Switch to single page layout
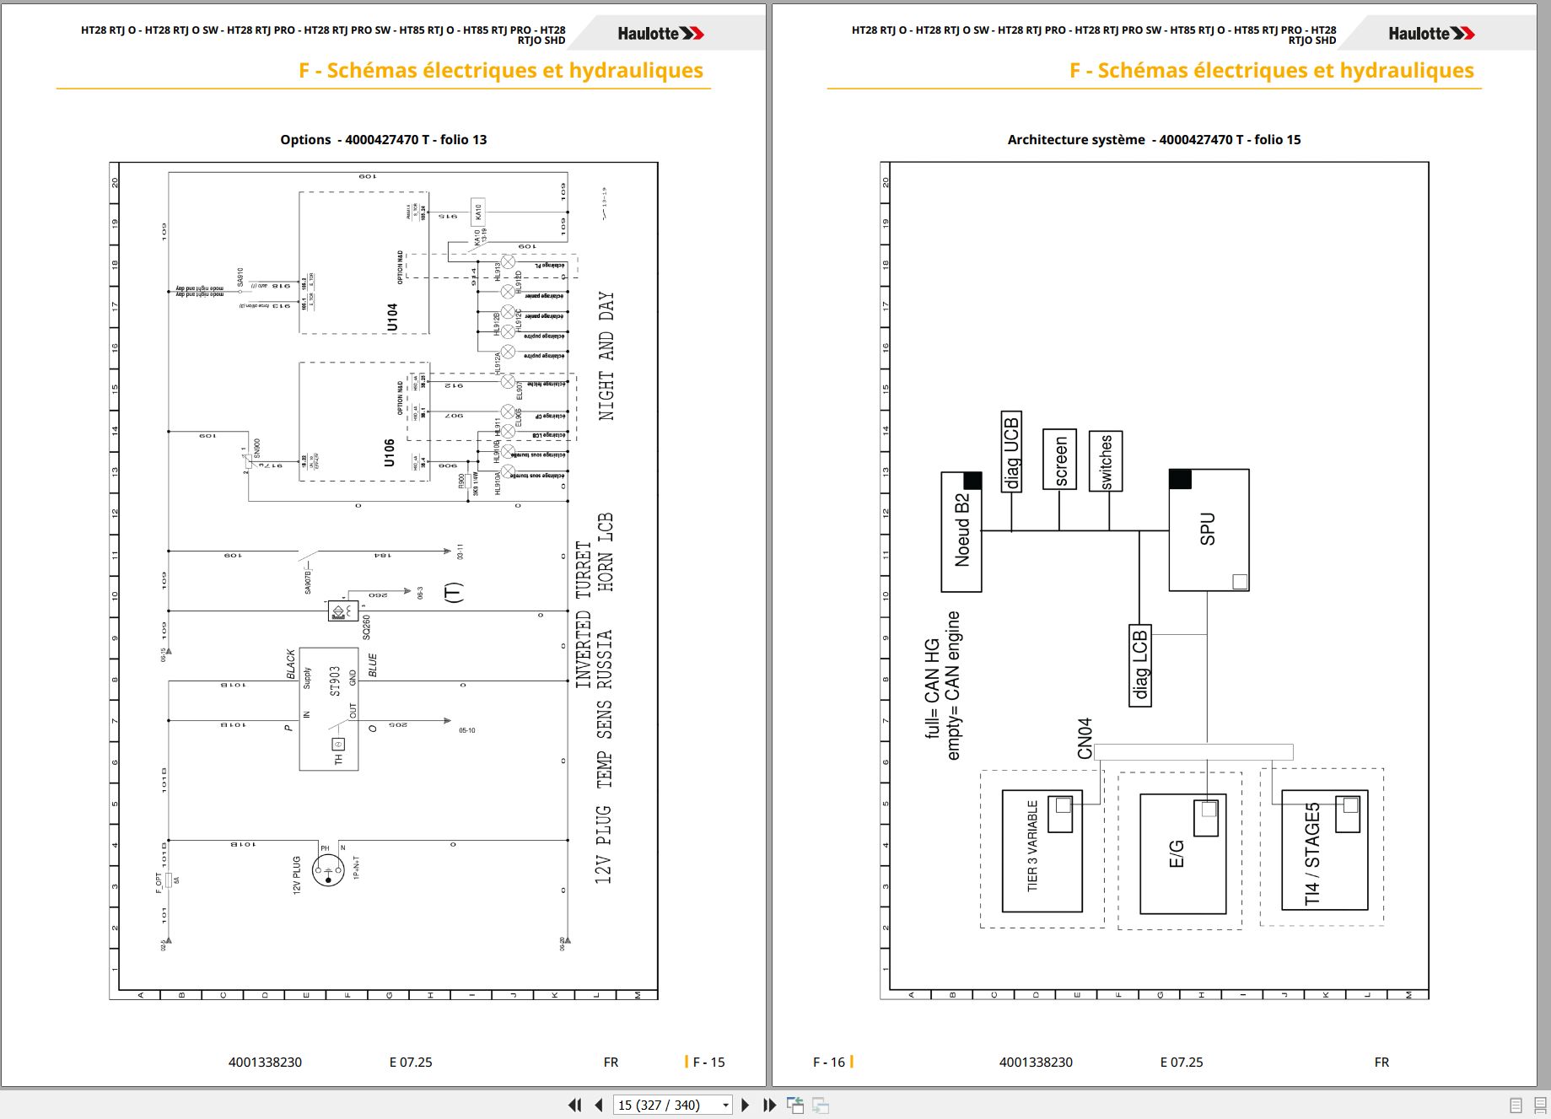Image resolution: width=1551 pixels, height=1119 pixels. pyautogui.click(x=1516, y=1105)
